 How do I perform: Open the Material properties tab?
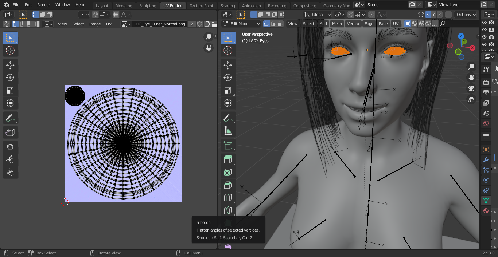(486, 211)
